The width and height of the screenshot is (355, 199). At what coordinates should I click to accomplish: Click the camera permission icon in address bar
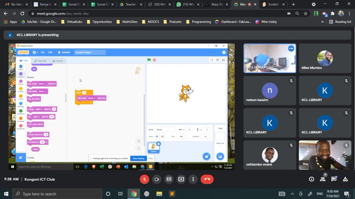289,13
